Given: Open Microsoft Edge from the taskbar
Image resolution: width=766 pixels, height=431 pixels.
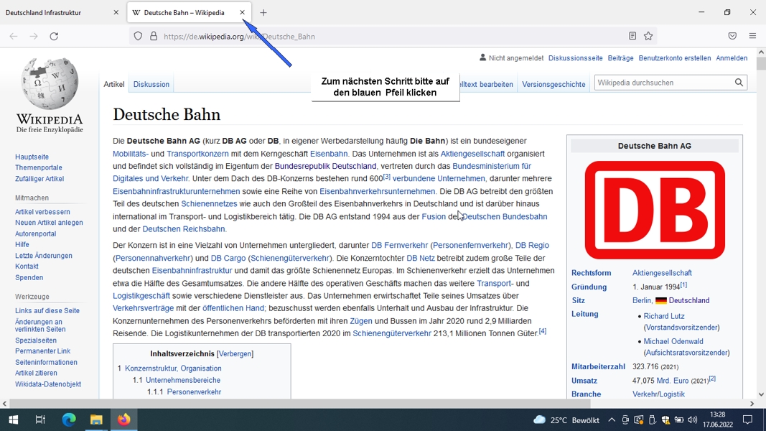Looking at the screenshot, I should point(69,420).
